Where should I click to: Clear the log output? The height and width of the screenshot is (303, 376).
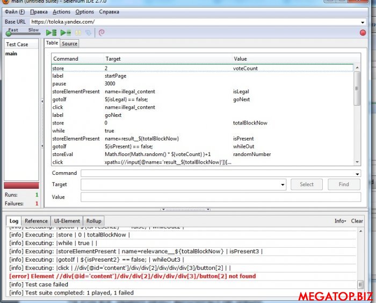point(357,221)
